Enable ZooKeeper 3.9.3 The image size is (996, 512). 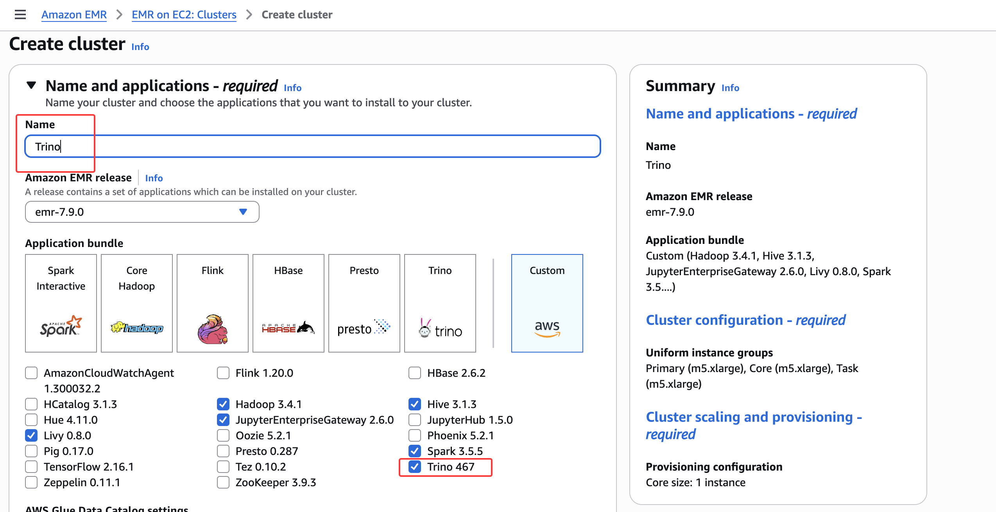(x=223, y=482)
